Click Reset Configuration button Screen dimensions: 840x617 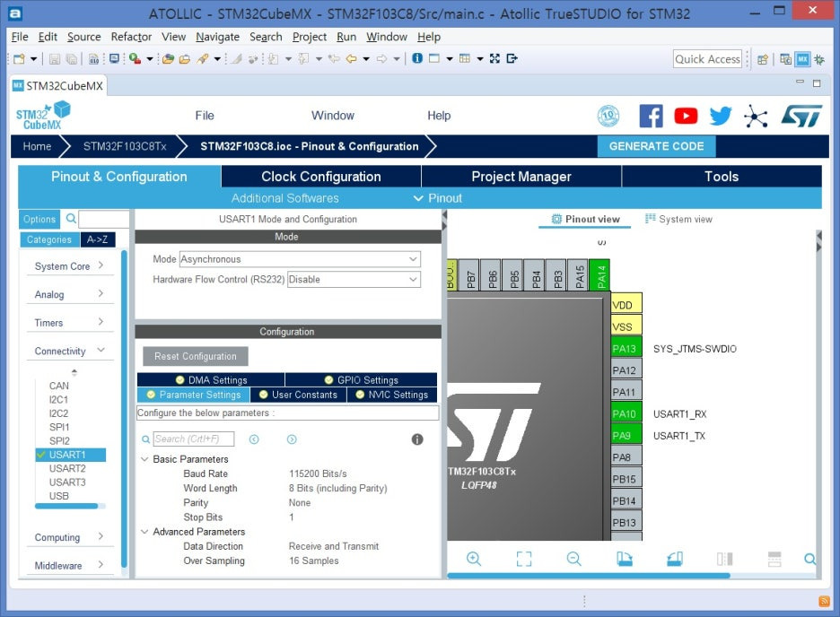[x=196, y=356]
